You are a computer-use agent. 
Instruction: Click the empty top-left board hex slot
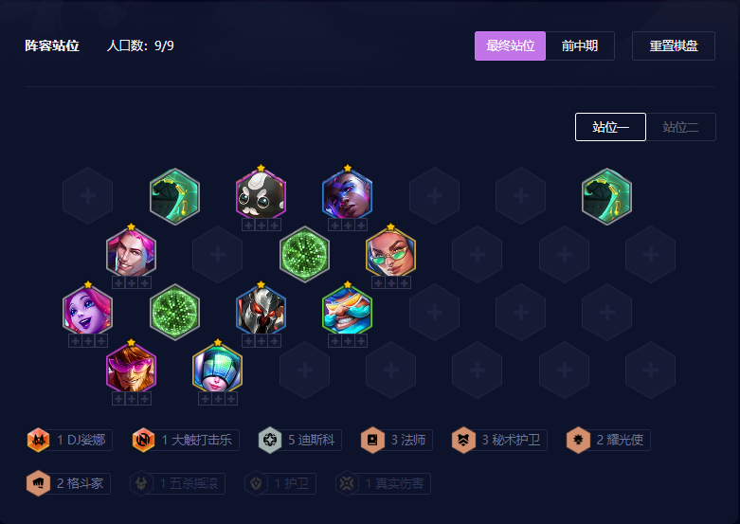(88, 196)
